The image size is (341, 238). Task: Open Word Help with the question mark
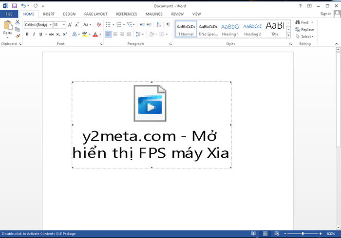tap(301, 6)
